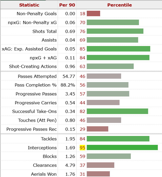Click the npxG: Non-Penalty xG label
162x177 pixels.
click(32, 22)
